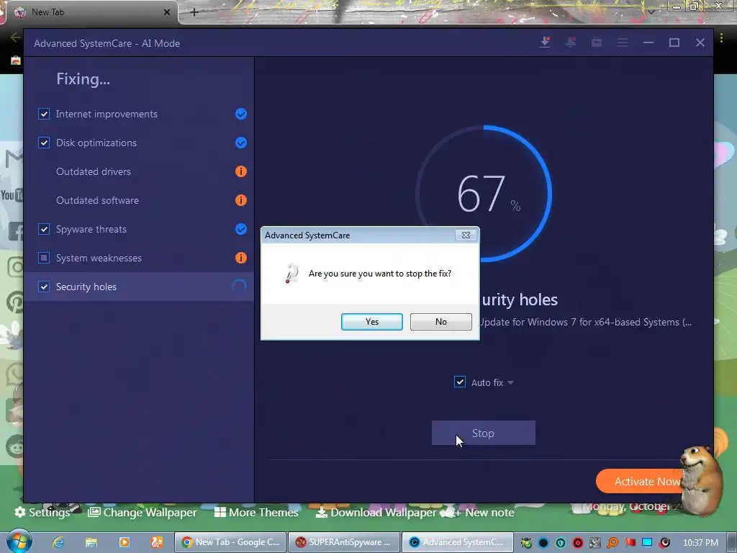Click the taskbar clock showing 10:37 PM
737x553 pixels.
[x=700, y=543]
